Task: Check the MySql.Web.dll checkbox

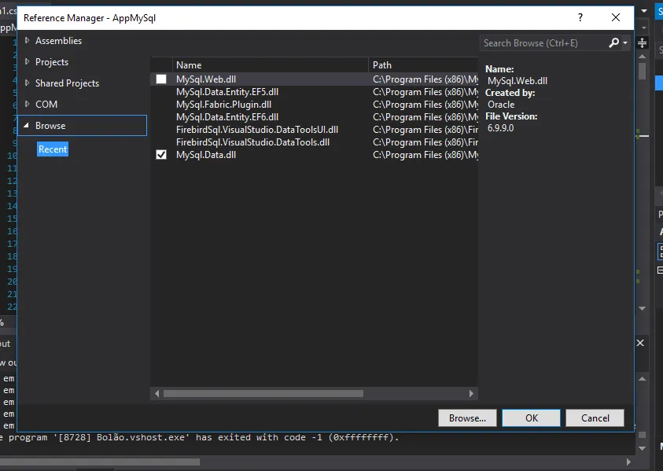Action: pyautogui.click(x=161, y=79)
